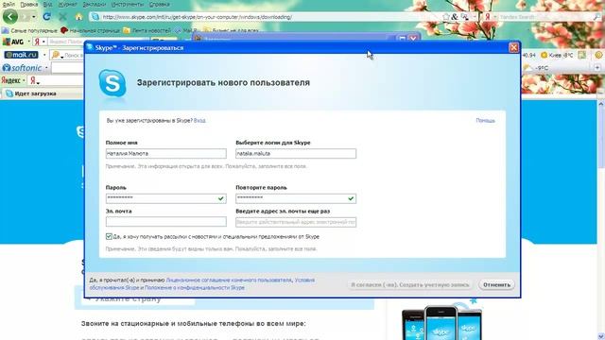Click the page vertical scrollbar
This screenshot has height=340, width=605.
point(601,220)
